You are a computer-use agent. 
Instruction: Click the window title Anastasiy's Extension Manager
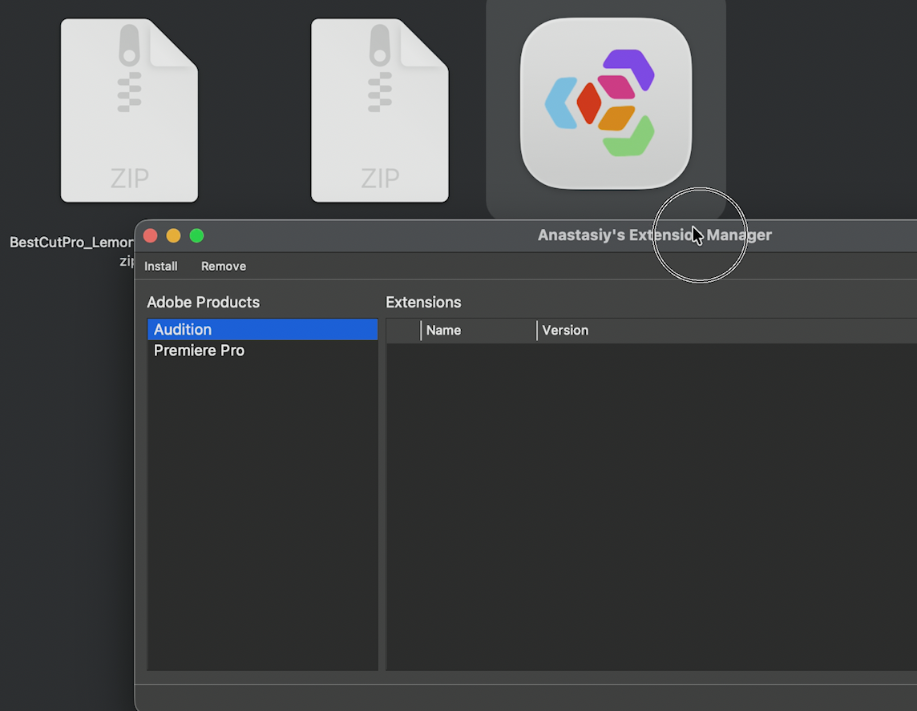click(x=655, y=235)
